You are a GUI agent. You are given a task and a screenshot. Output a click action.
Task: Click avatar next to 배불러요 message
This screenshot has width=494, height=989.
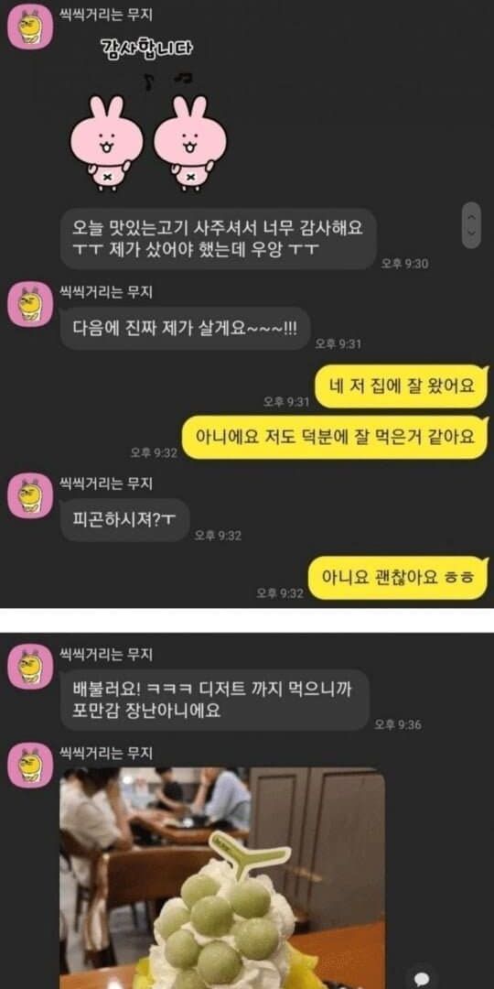point(29,666)
